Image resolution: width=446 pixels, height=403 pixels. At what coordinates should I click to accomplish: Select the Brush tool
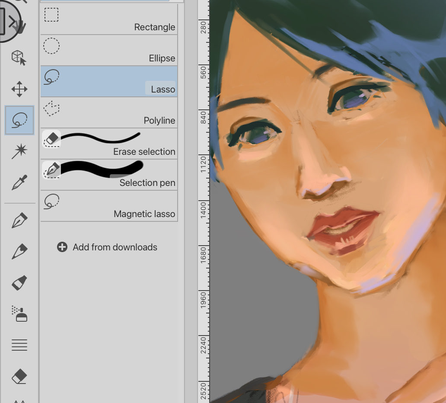19,283
